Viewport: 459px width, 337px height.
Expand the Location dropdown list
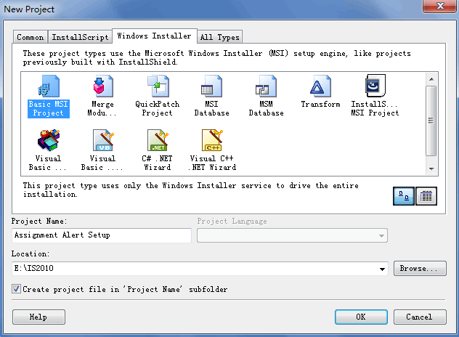(x=382, y=269)
